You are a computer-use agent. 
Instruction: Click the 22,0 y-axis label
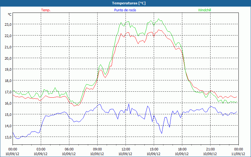click(8, 36)
